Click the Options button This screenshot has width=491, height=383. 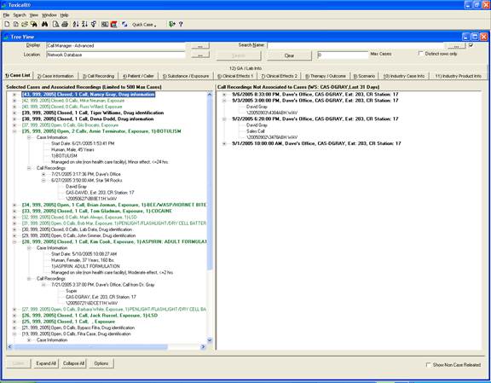point(101,363)
